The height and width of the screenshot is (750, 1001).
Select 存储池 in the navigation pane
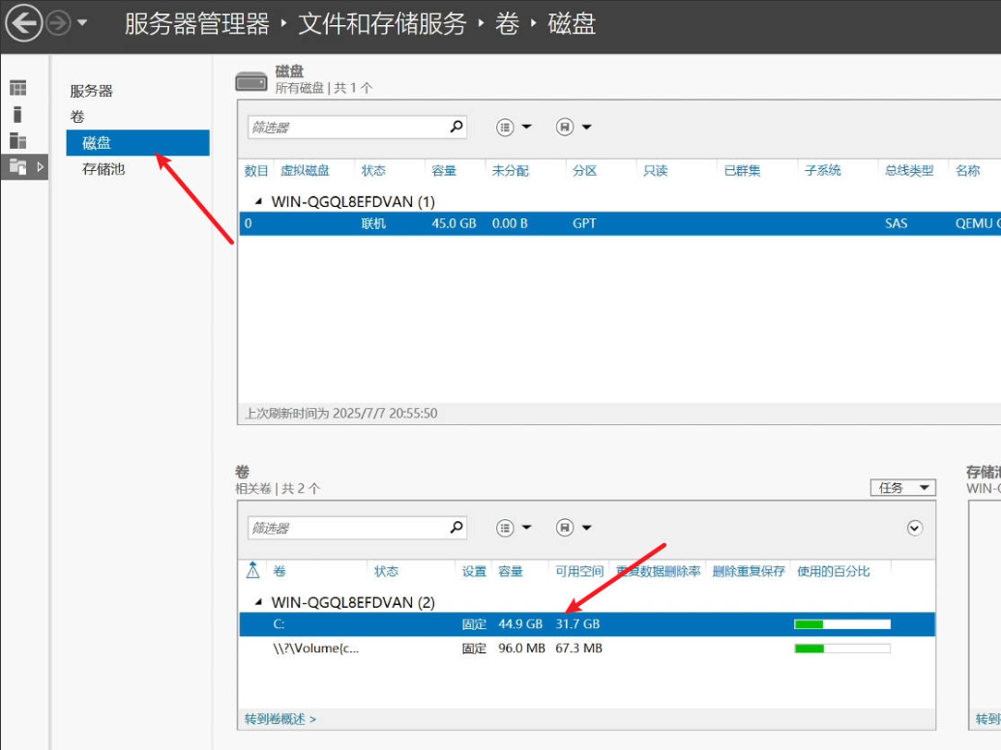(x=103, y=169)
